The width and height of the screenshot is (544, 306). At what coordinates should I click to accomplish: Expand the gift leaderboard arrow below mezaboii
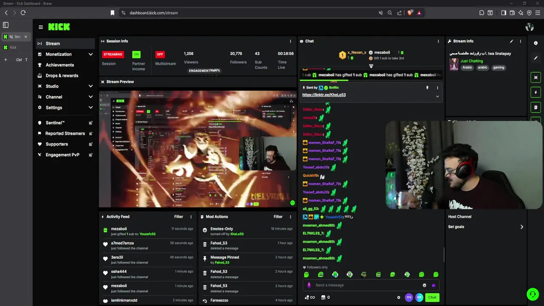pyautogui.click(x=371, y=66)
